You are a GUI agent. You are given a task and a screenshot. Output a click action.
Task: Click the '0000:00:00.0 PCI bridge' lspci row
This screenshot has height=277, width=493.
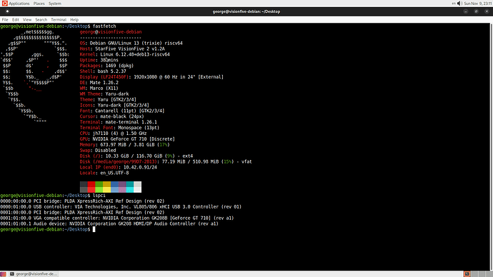(82, 201)
